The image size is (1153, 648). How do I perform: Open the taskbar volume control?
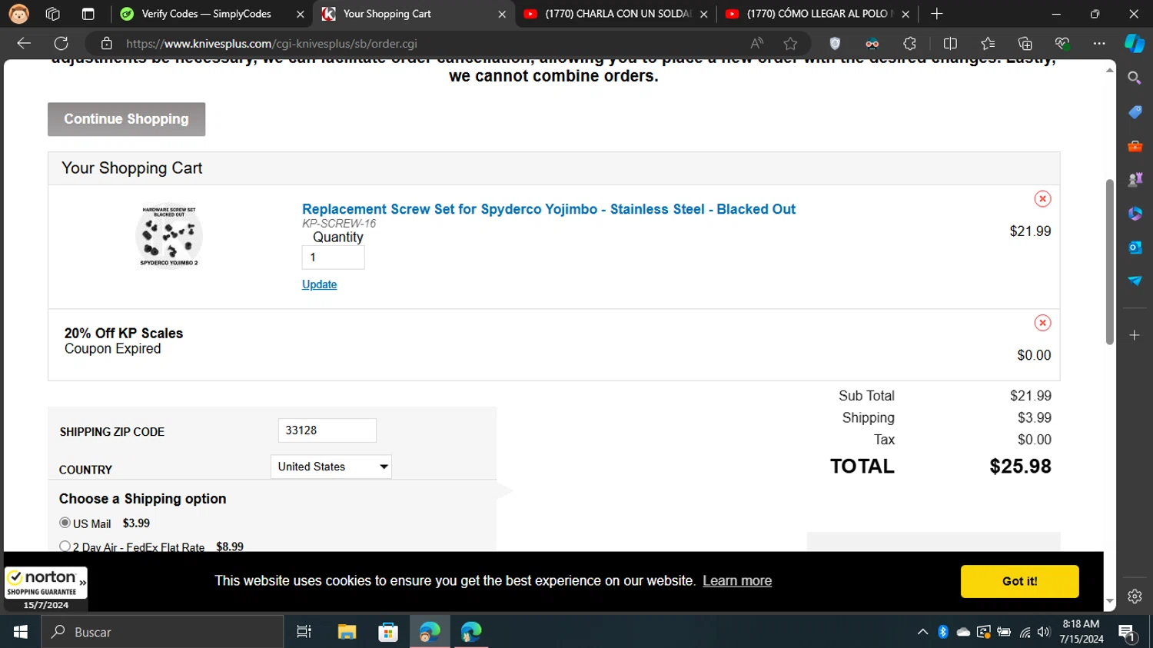(x=1043, y=632)
